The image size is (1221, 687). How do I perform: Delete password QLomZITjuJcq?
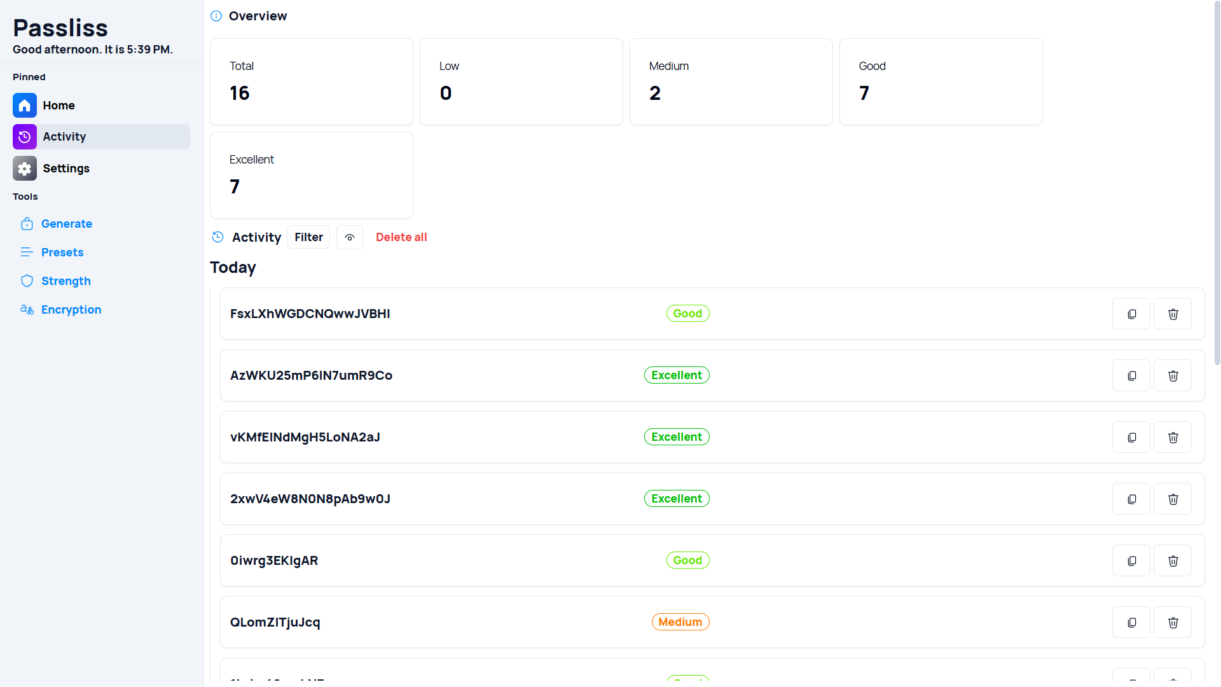1173,623
